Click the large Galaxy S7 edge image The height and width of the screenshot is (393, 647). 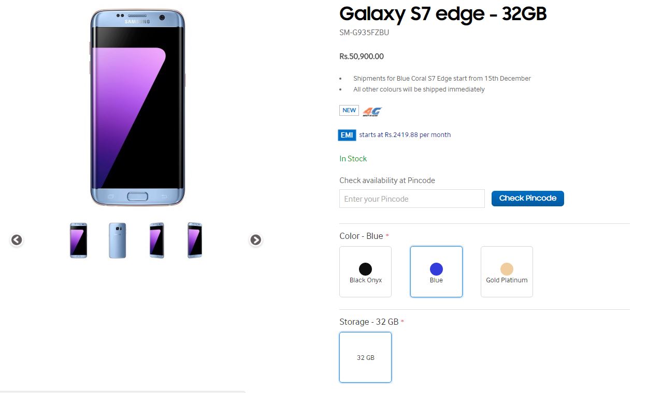click(x=138, y=108)
